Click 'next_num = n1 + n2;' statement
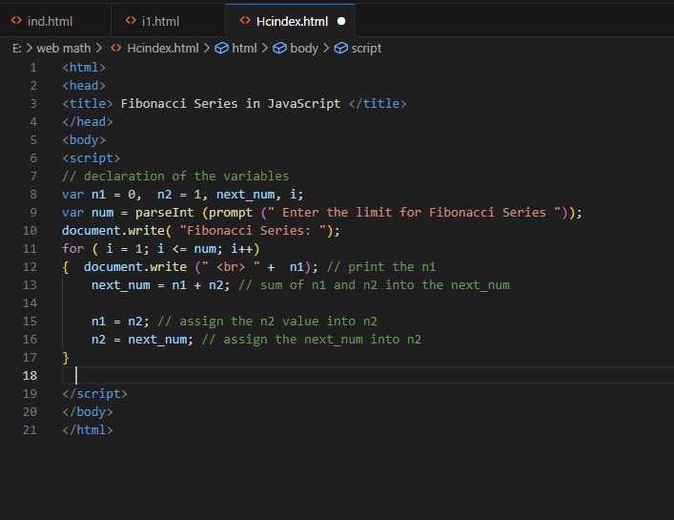674x520 pixels. click(x=161, y=285)
